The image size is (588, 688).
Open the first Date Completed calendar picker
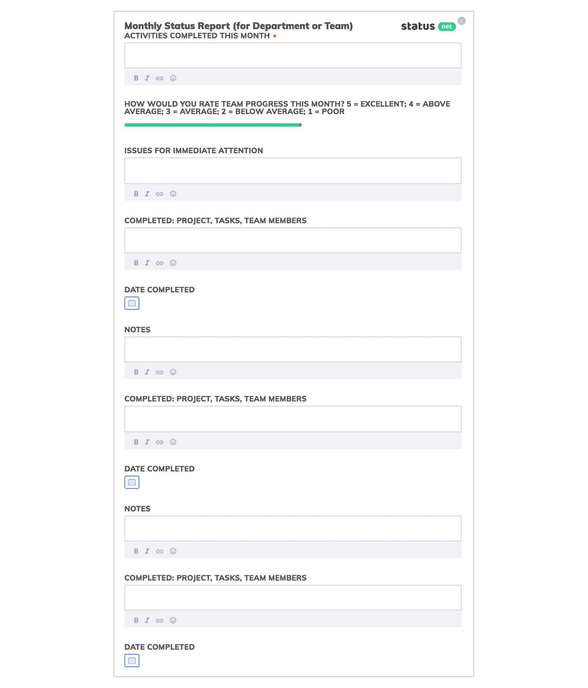[x=131, y=303]
